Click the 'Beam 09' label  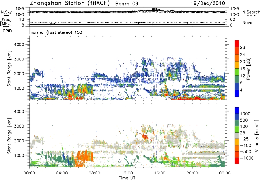[127, 4]
